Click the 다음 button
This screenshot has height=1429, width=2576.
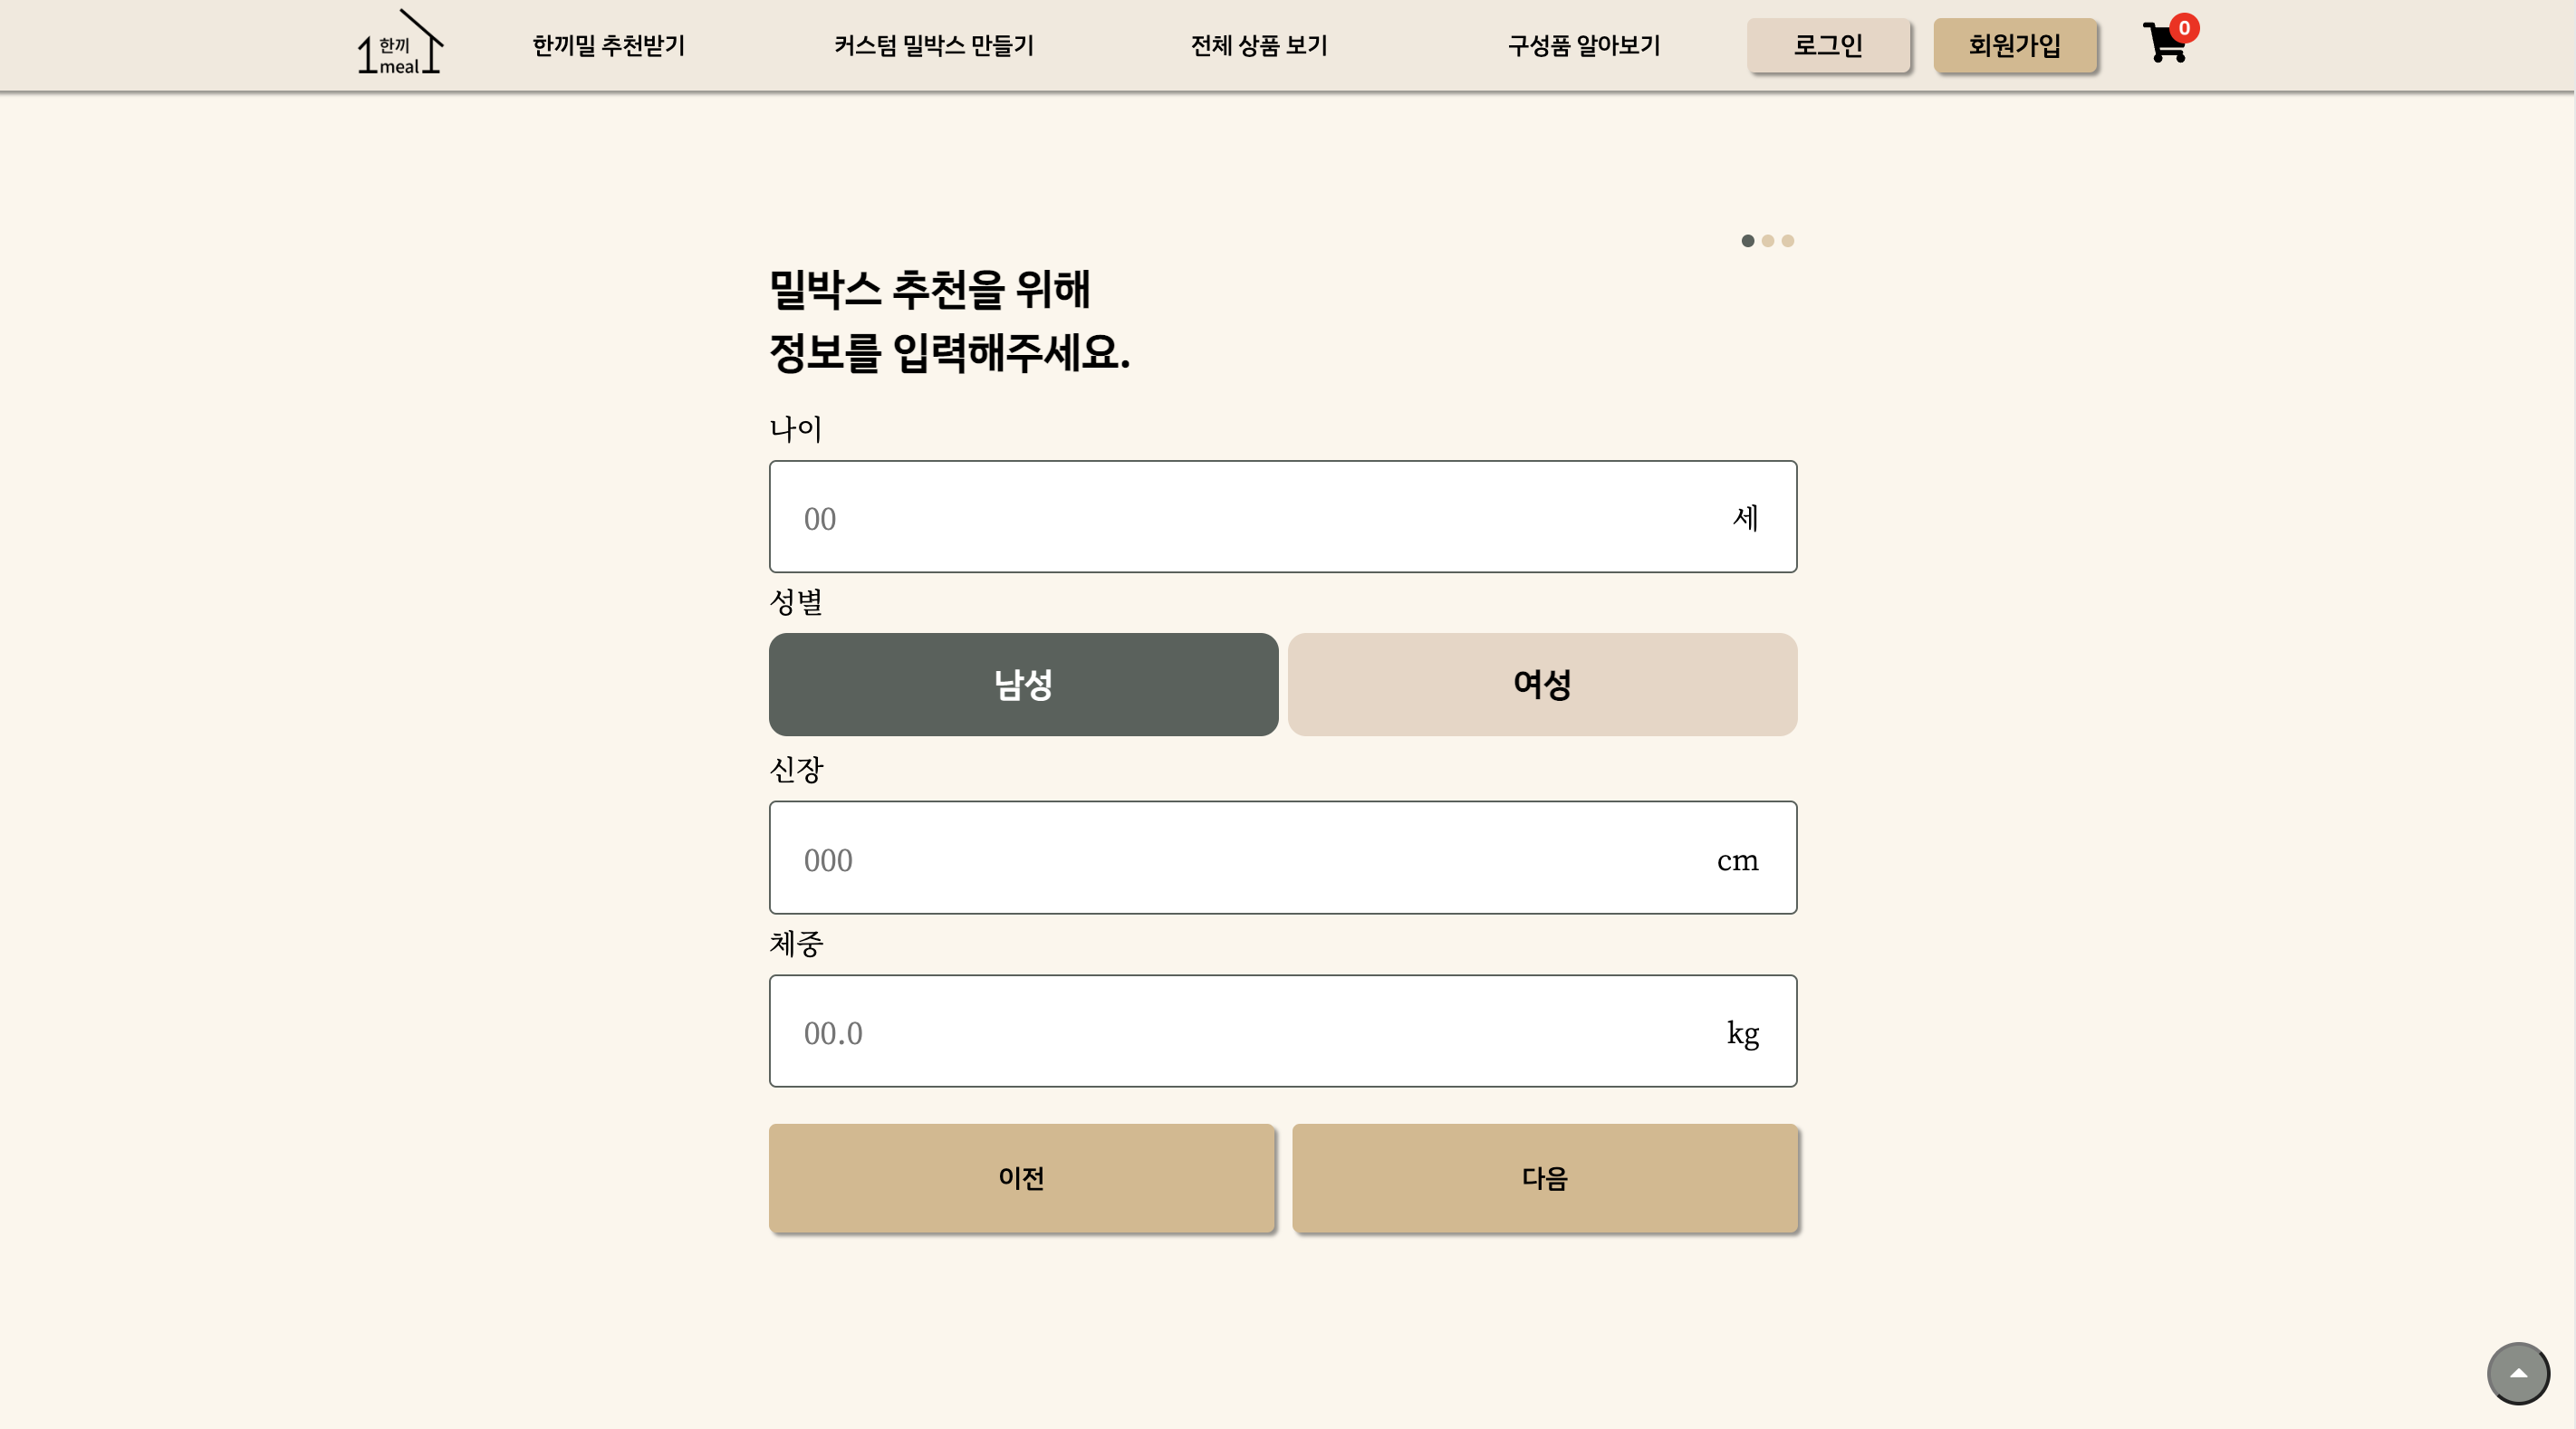1544,1178
